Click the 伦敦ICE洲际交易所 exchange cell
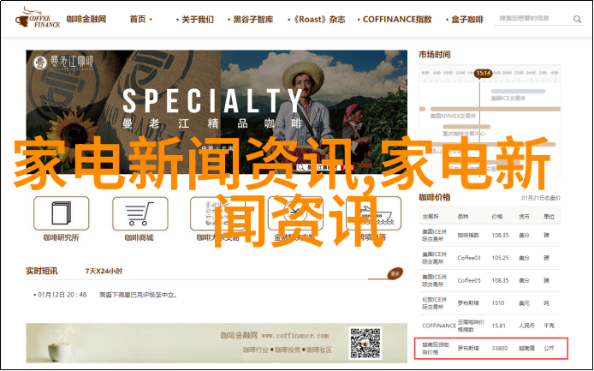The height and width of the screenshot is (371, 594). coord(434,303)
